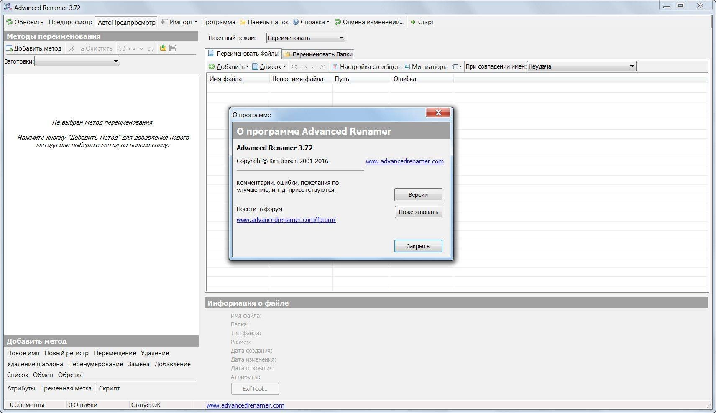Click the load methods folder icon
Screen dimensions: 716x413
point(163,48)
